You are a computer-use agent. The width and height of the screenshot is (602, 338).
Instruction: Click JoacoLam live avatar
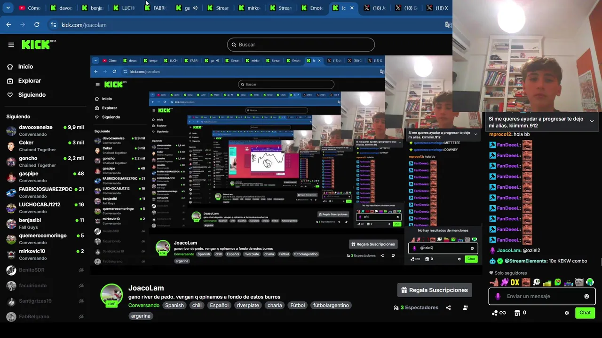[111, 296]
